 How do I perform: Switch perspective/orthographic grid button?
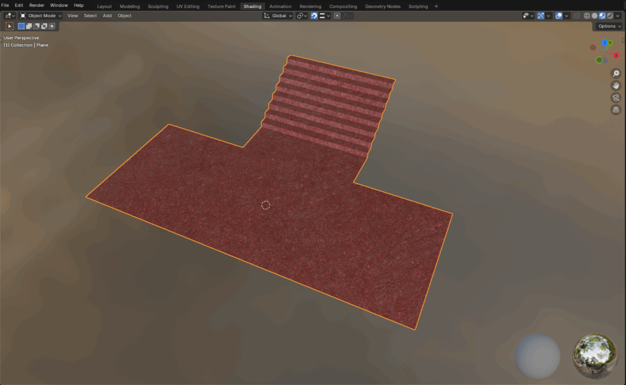[x=616, y=109]
